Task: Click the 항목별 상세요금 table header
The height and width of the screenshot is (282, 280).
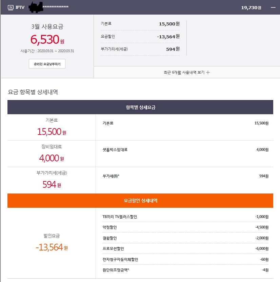Action: [x=140, y=107]
